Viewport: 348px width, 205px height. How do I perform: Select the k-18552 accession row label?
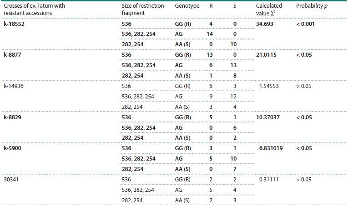(x=14, y=24)
